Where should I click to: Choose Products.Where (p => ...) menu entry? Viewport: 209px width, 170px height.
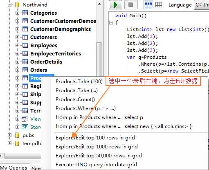pos(85,108)
